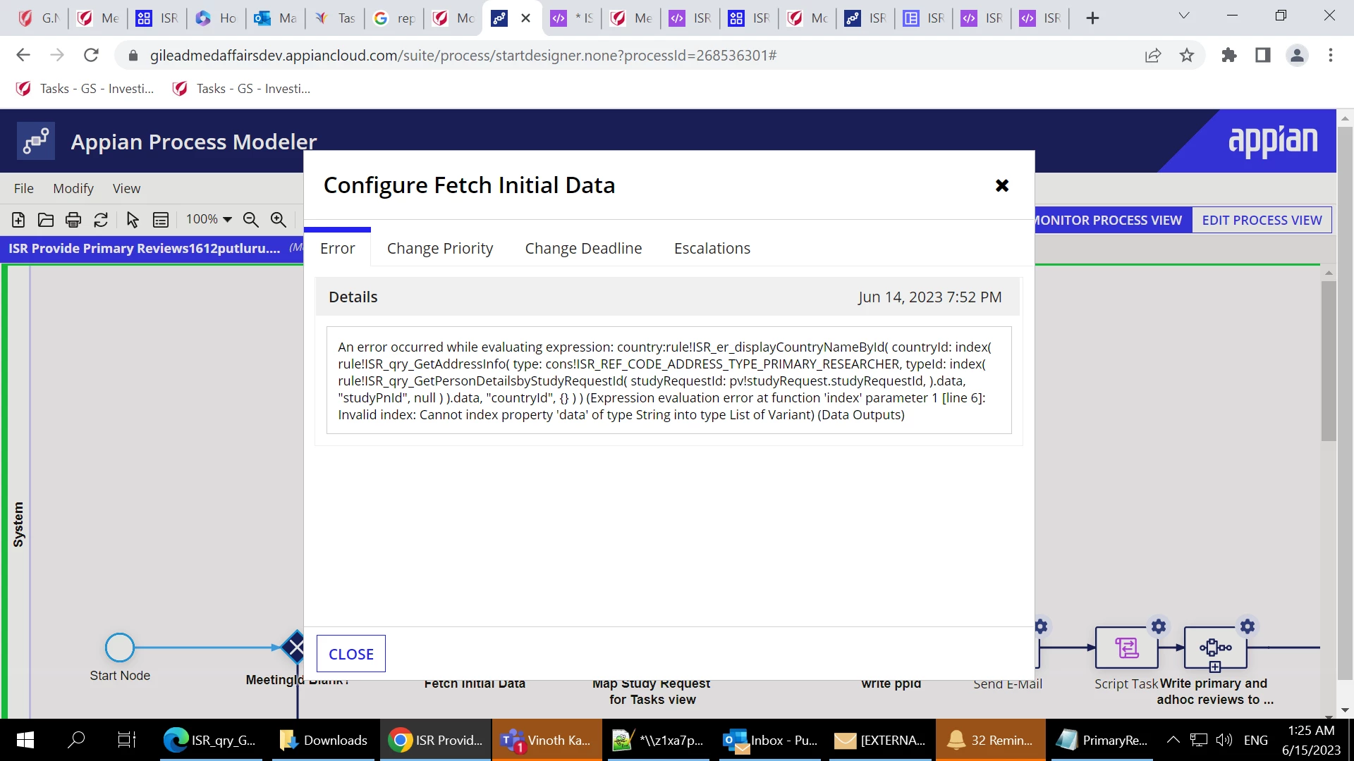Click the page scrollbar up arrow
The width and height of the screenshot is (1354, 761).
[x=1345, y=118]
